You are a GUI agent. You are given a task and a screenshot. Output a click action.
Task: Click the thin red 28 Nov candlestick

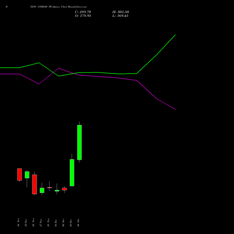(x=50, y=188)
